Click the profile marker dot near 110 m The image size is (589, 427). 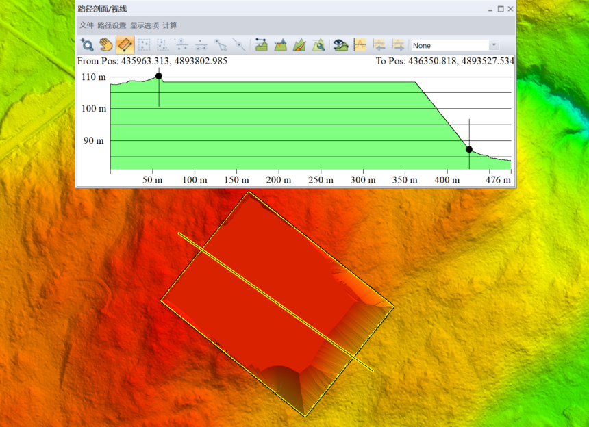pyautogui.click(x=159, y=76)
